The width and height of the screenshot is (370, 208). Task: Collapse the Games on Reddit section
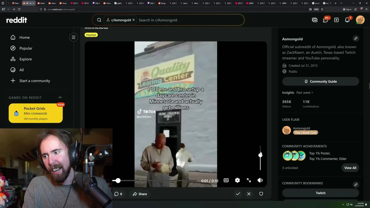pos(60,97)
